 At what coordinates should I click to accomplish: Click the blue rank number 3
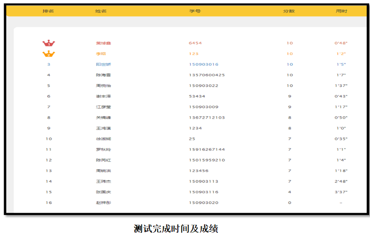coord(49,64)
